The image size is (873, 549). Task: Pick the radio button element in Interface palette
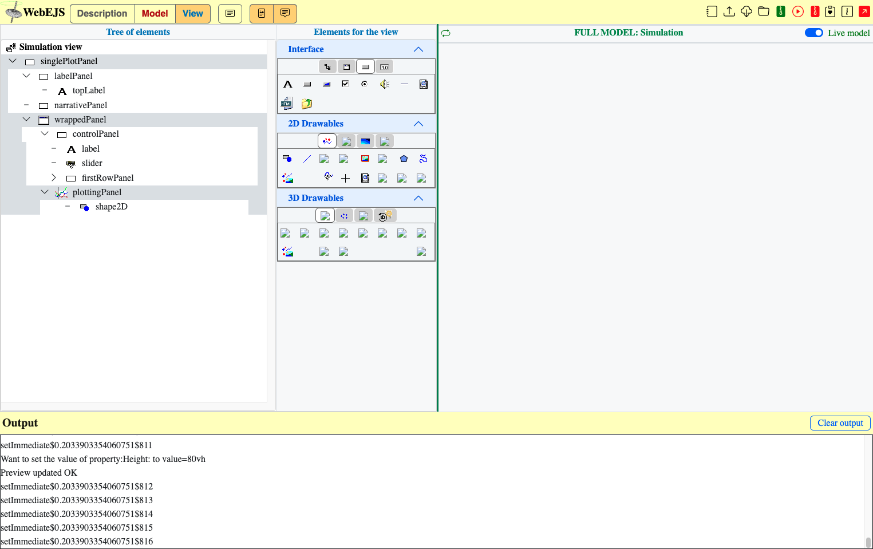[x=365, y=84]
